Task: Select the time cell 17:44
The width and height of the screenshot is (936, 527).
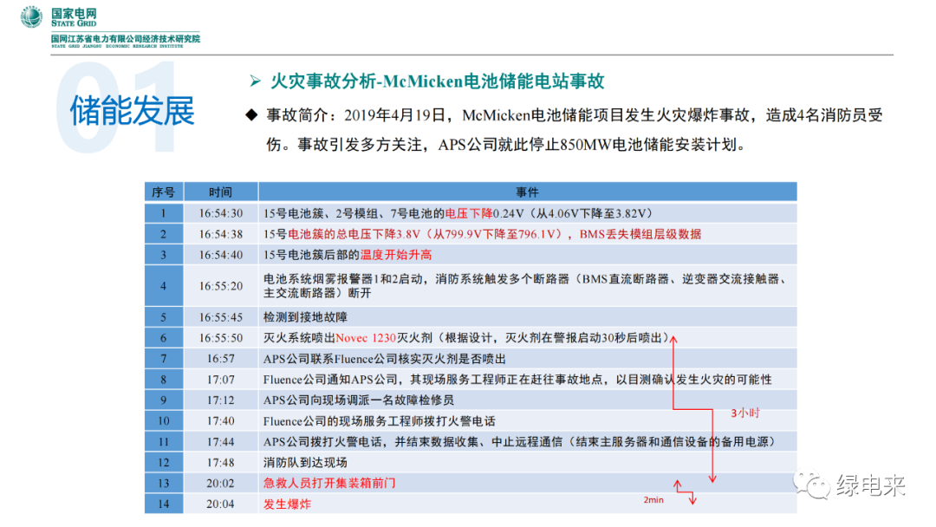Action: pos(221,442)
